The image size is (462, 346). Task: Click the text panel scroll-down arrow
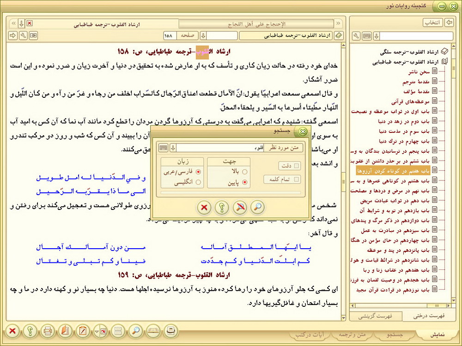click(343, 318)
